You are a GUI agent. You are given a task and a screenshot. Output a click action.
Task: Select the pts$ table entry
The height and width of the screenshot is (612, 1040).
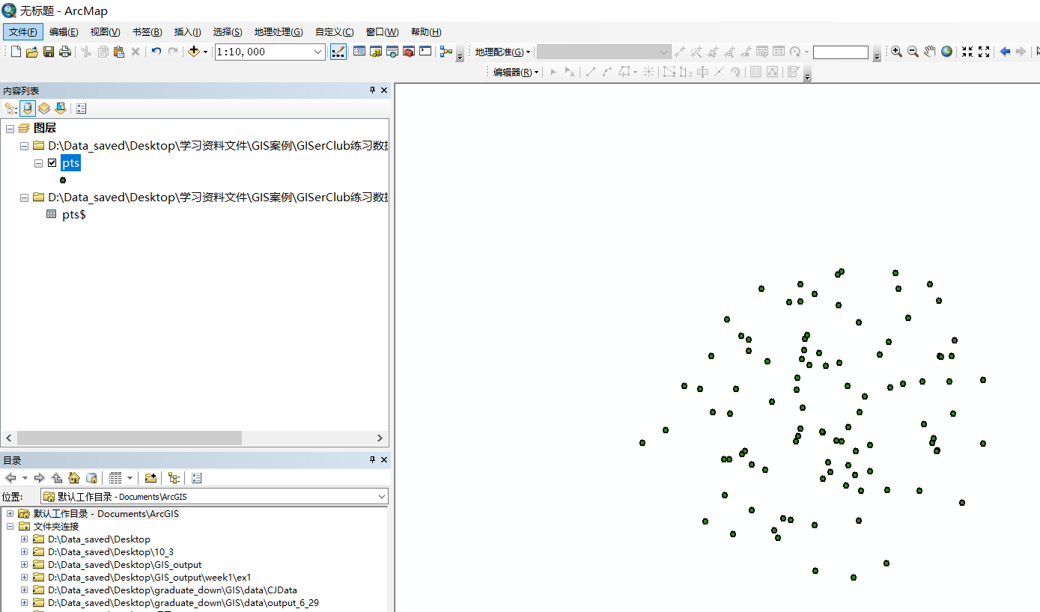[73, 215]
